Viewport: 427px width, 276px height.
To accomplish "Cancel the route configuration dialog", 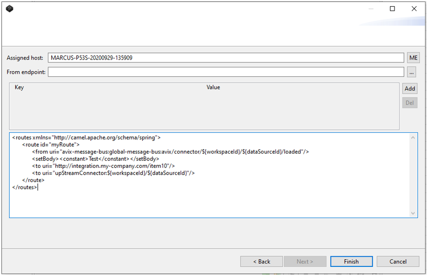I will click(x=398, y=262).
